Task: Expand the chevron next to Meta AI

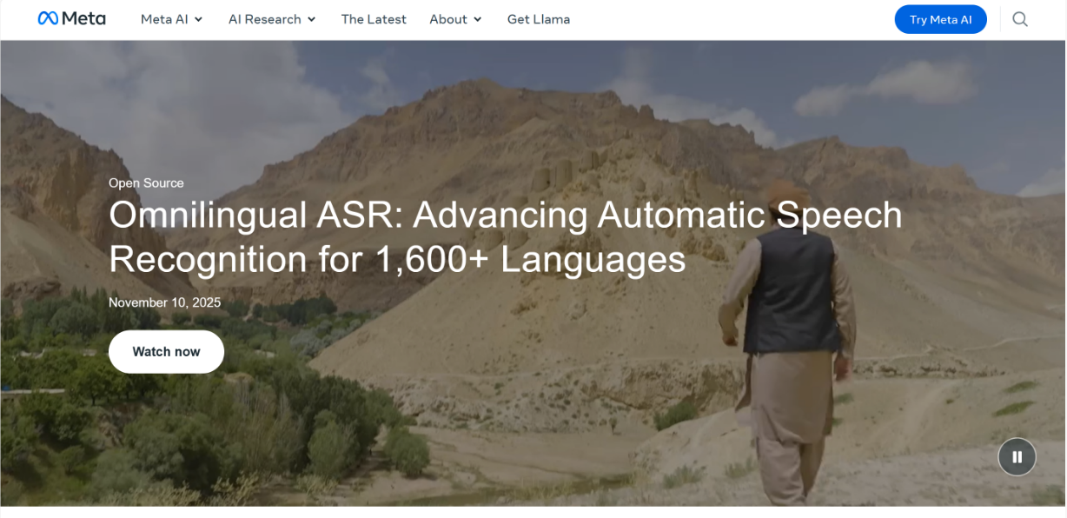Action: 199,19
